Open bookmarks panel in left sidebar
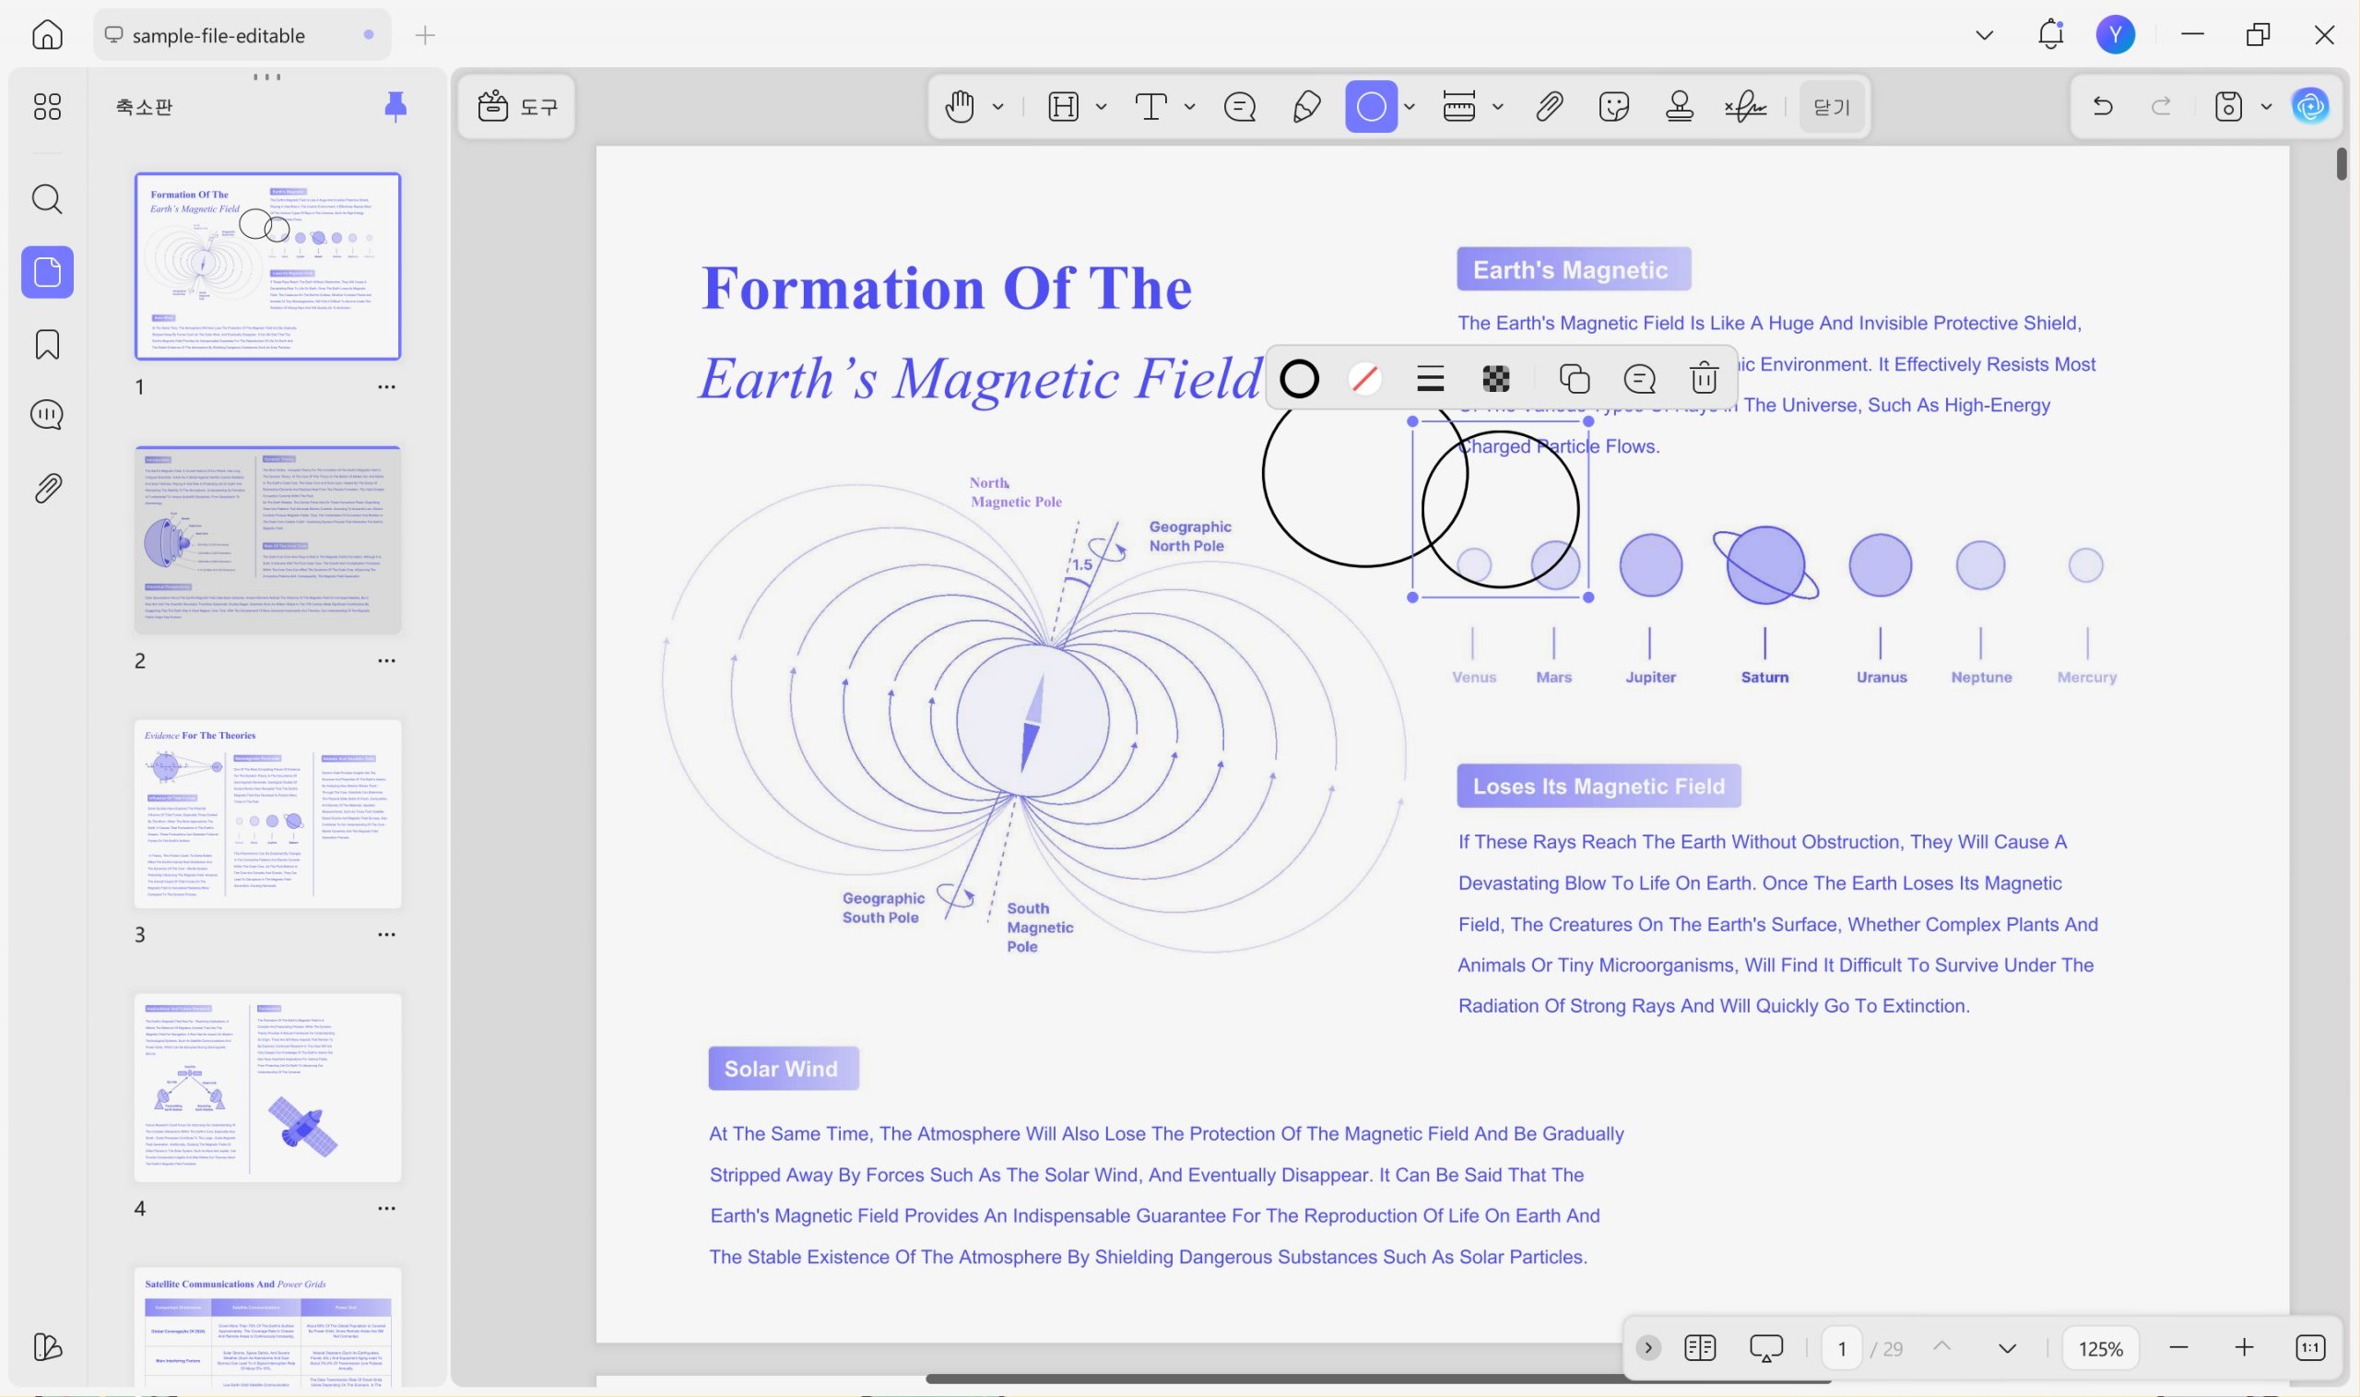The image size is (2360, 1397). [47, 345]
